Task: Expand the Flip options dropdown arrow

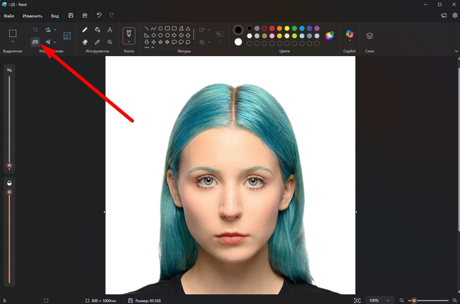Action: tap(55, 42)
